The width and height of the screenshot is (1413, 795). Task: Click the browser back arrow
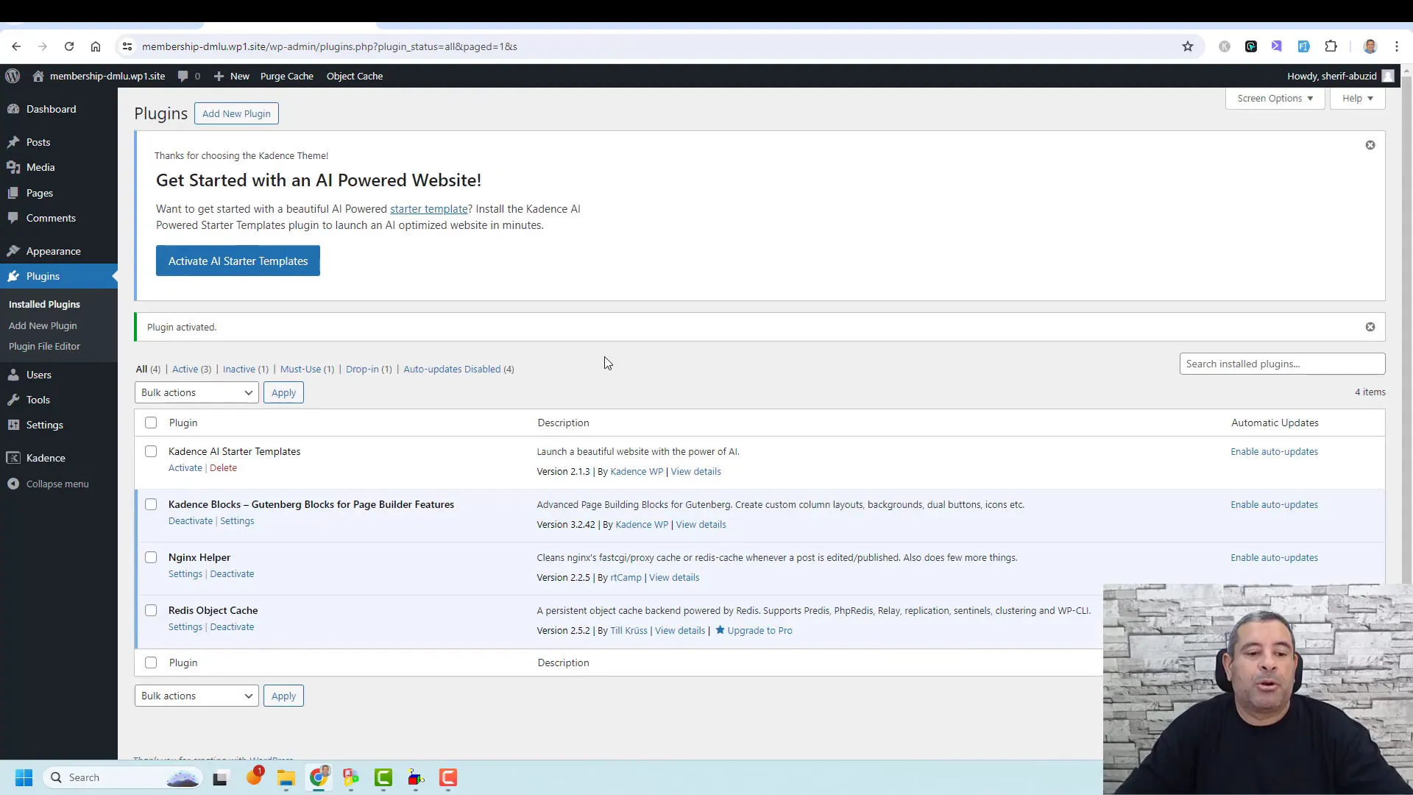point(16,46)
